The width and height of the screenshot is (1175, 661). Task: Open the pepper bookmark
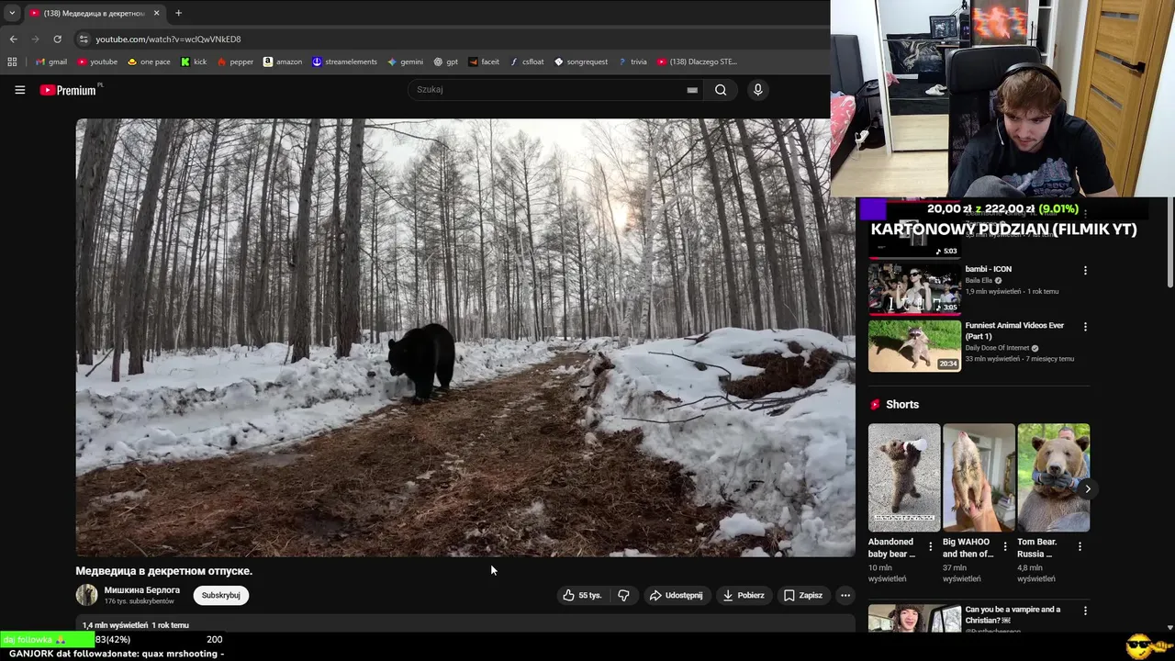(x=235, y=62)
